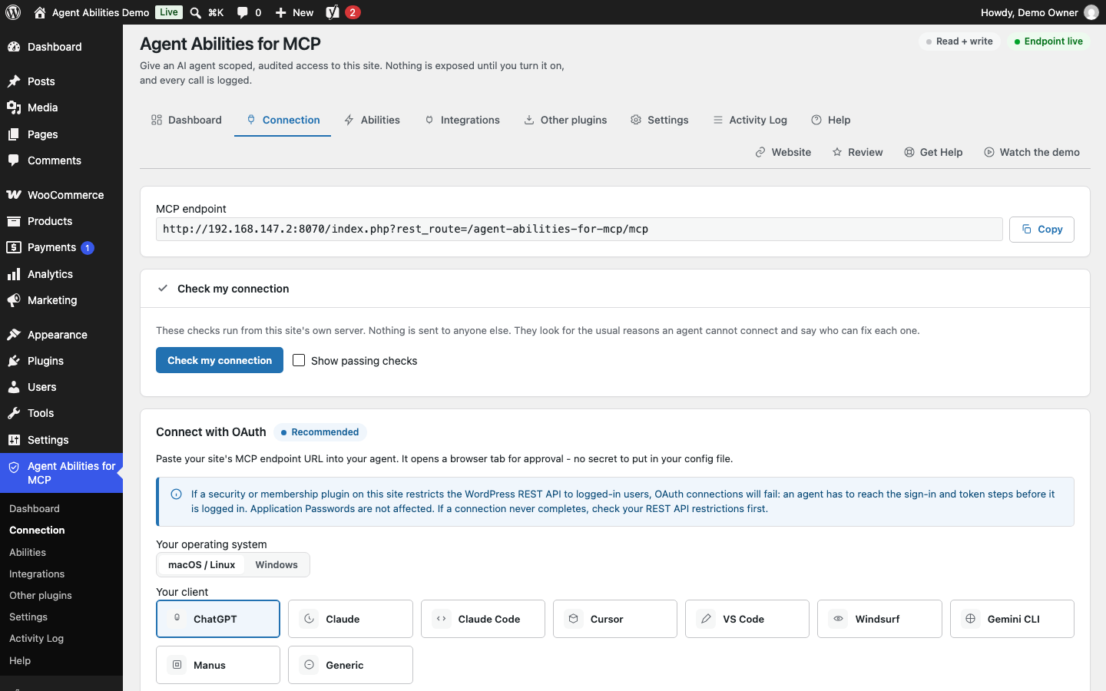Viewport: 1106px width, 691px height.
Task: Open the Other plugins tab
Action: pos(565,120)
